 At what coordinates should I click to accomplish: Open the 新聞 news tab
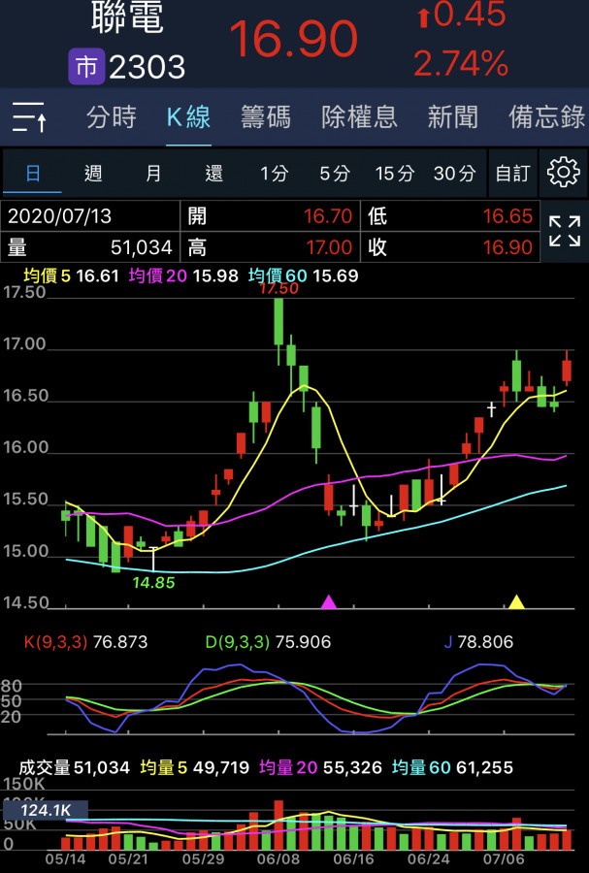(x=452, y=118)
